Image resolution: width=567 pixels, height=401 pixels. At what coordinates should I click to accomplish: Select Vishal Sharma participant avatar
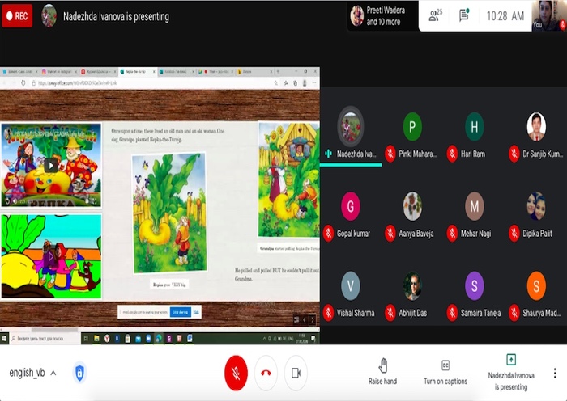pos(350,285)
